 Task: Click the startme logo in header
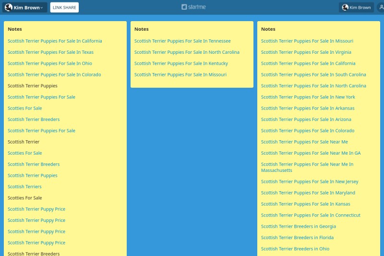[x=193, y=7]
